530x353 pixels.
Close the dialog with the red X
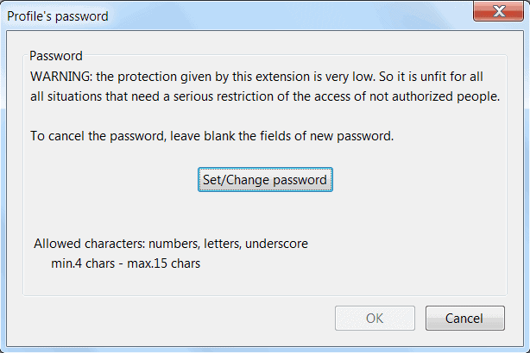coord(499,11)
